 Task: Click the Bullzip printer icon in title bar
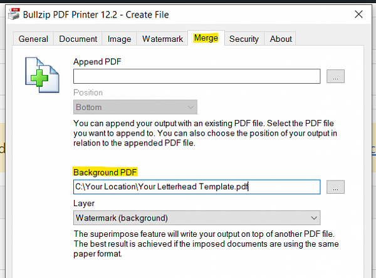click(14, 14)
